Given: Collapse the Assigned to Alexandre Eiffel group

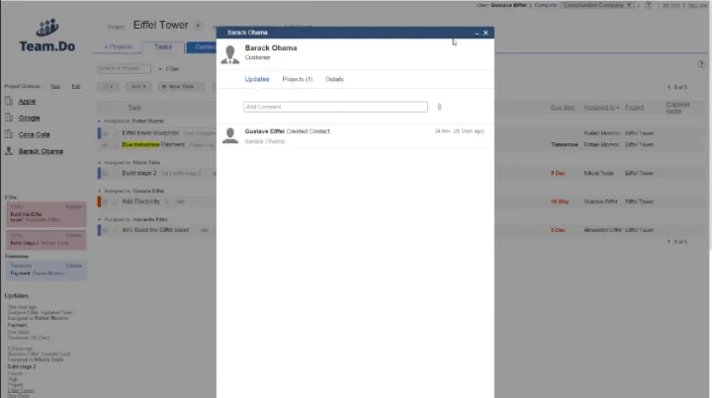Looking at the screenshot, I should (x=100, y=219).
